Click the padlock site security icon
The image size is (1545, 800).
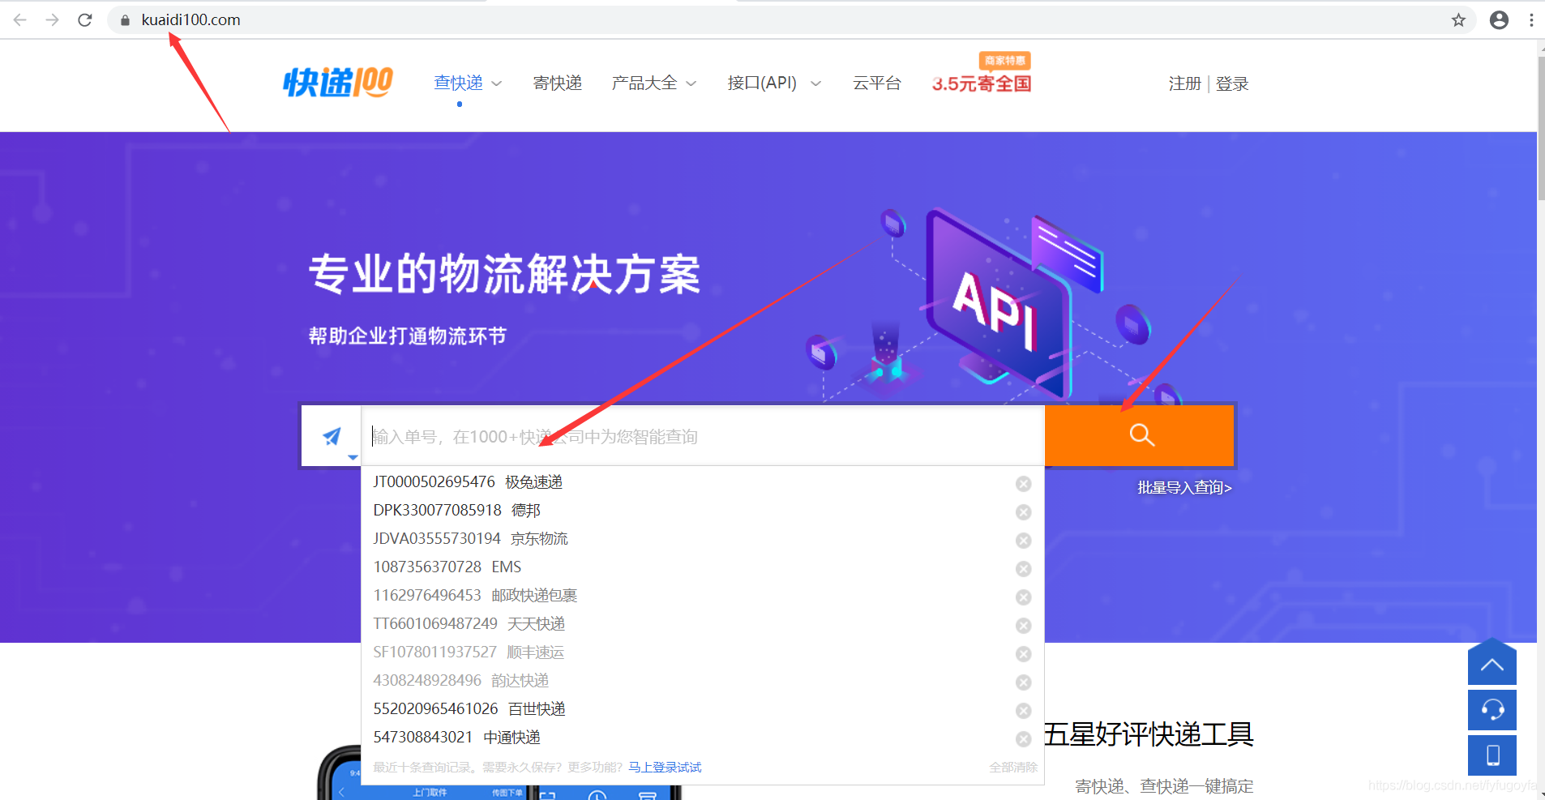point(125,20)
